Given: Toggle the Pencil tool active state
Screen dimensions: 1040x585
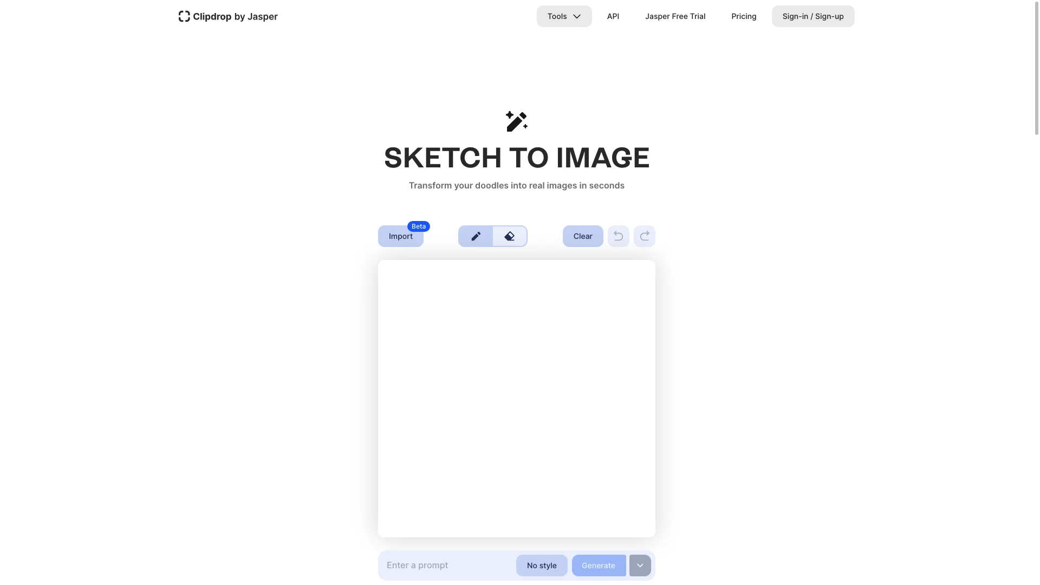Looking at the screenshot, I should [475, 236].
